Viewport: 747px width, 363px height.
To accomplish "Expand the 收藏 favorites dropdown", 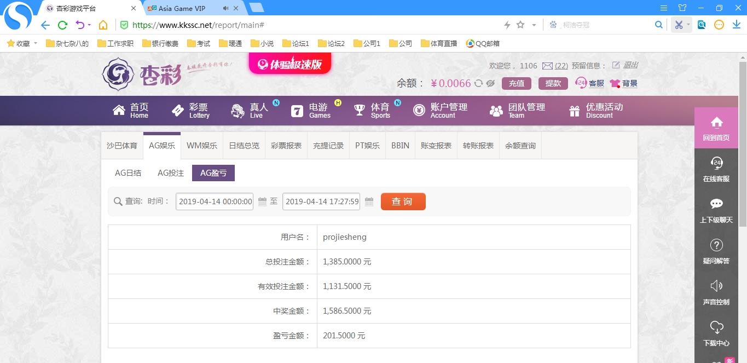I will pos(36,43).
